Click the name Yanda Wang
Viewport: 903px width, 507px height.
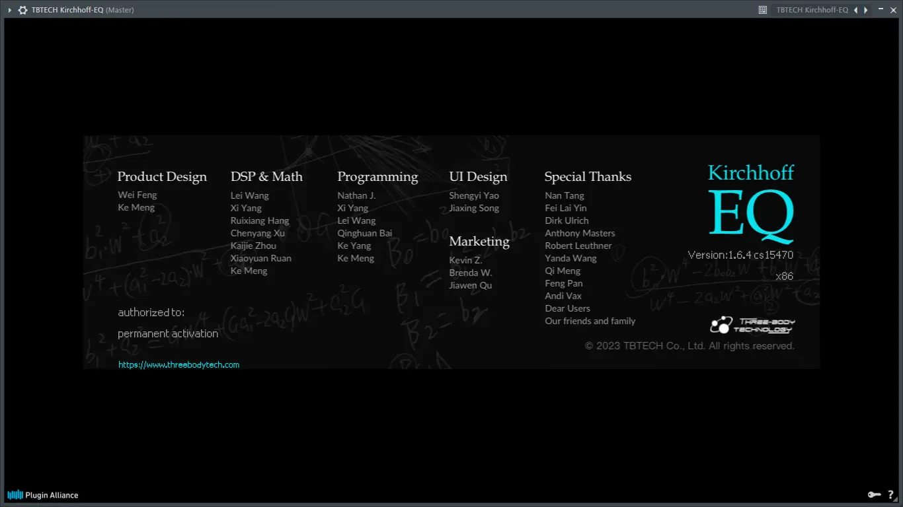click(x=570, y=258)
